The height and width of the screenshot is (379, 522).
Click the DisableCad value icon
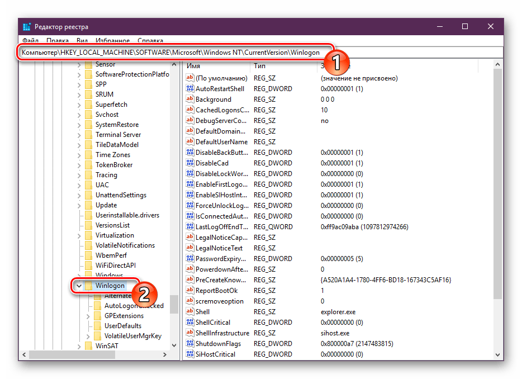point(189,163)
